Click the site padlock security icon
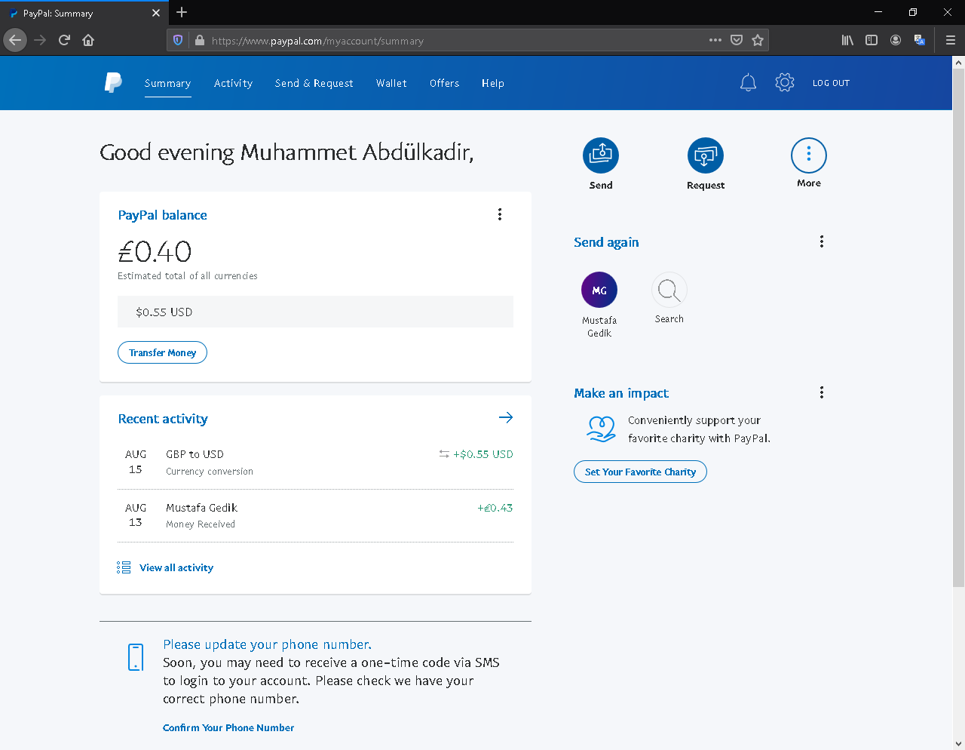The height and width of the screenshot is (750, 965). pyautogui.click(x=200, y=40)
